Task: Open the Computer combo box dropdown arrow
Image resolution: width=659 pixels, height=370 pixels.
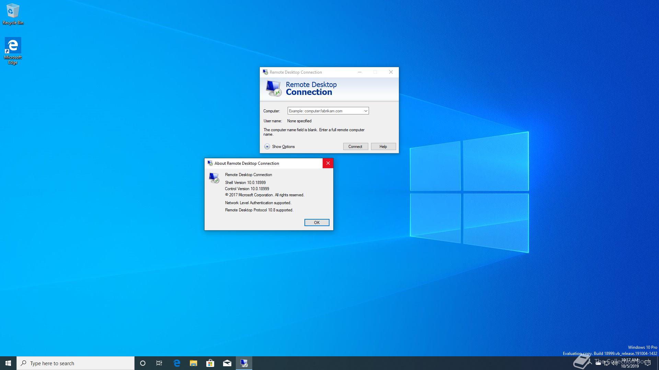Action: (x=366, y=111)
